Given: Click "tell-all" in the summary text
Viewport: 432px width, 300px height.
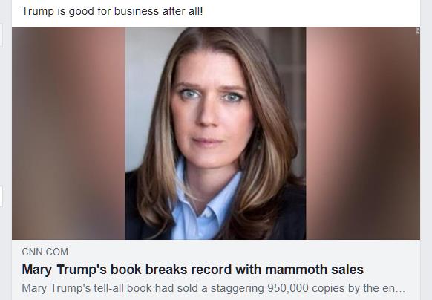Looking at the screenshot, I should point(109,288).
